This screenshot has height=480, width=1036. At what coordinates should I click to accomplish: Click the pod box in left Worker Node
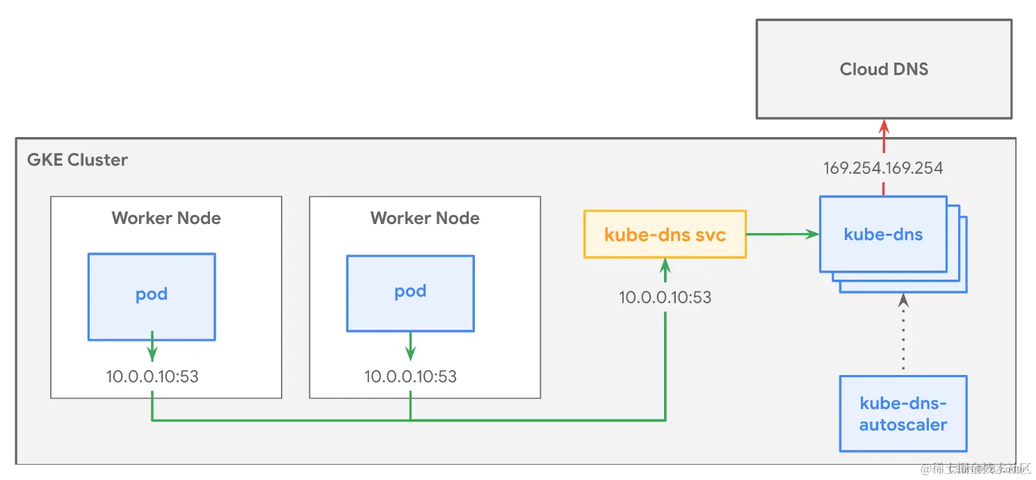152,296
